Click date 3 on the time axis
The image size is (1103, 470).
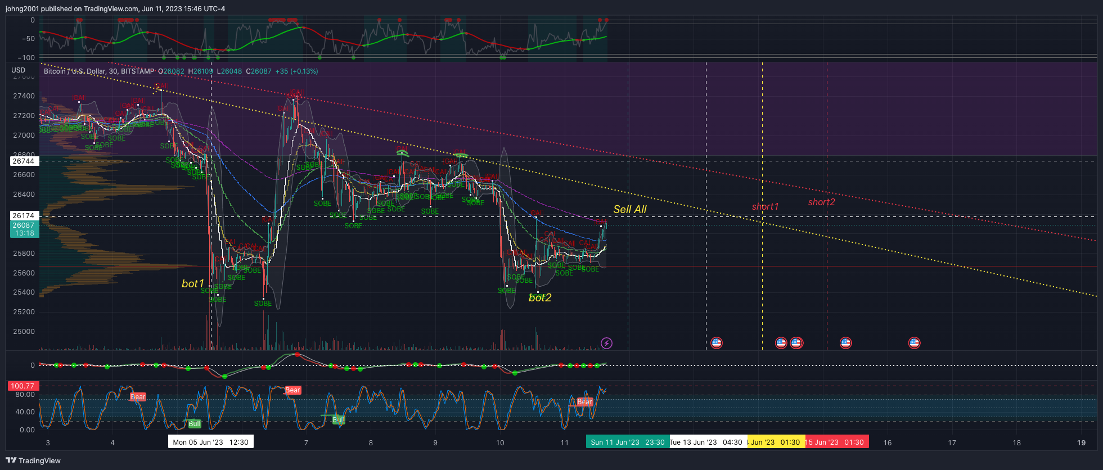(x=48, y=442)
